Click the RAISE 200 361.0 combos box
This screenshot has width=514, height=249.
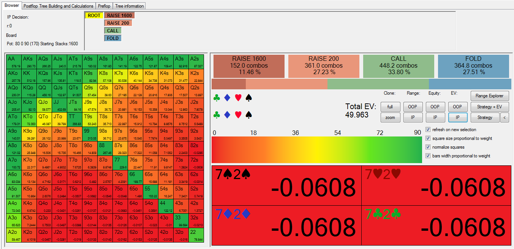pyautogui.click(x=324, y=65)
